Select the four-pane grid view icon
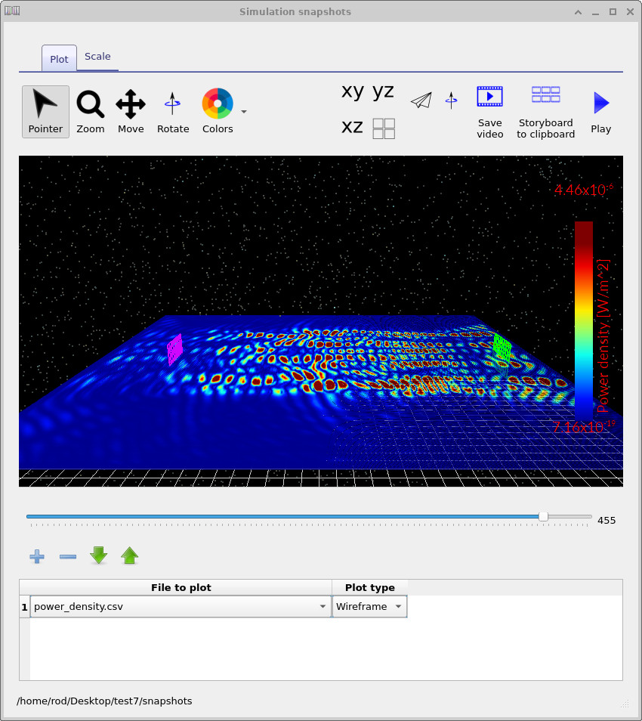 pyautogui.click(x=383, y=128)
